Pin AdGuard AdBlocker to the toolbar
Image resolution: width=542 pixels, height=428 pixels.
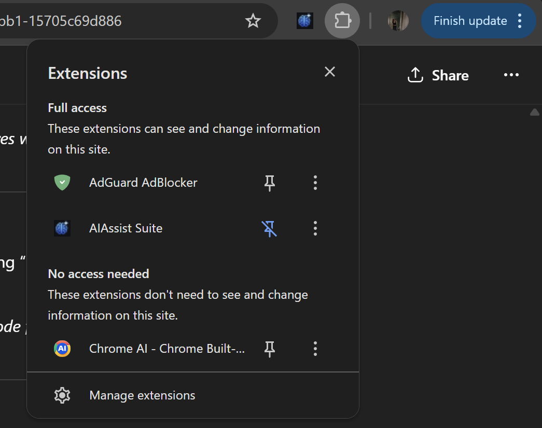pyautogui.click(x=270, y=183)
